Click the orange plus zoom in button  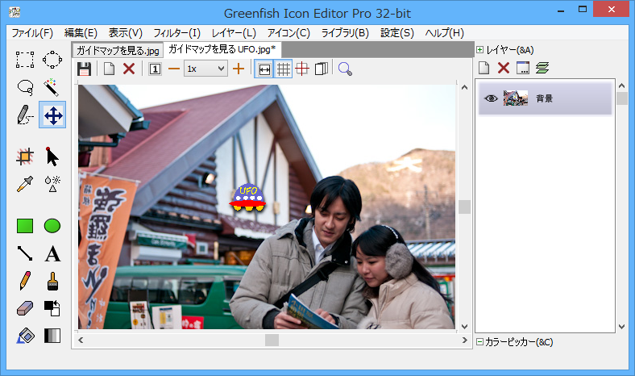click(238, 69)
